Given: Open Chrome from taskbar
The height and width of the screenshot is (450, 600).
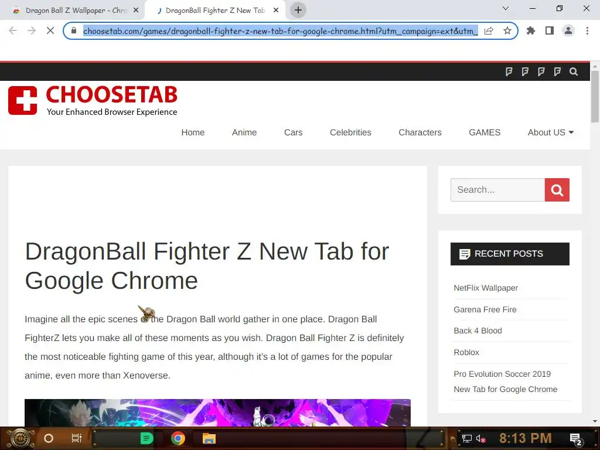Looking at the screenshot, I should [178, 438].
